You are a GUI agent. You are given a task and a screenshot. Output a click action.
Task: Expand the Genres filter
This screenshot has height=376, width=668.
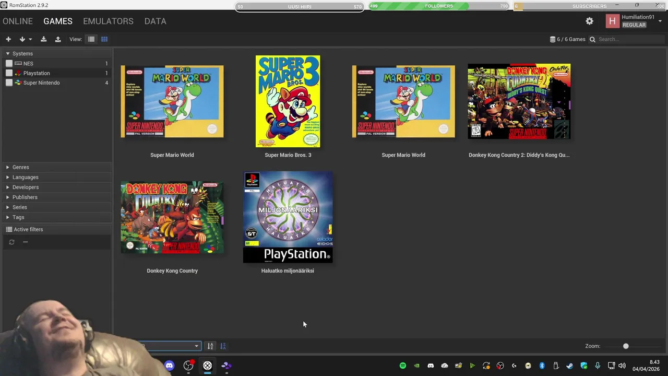[x=57, y=167]
